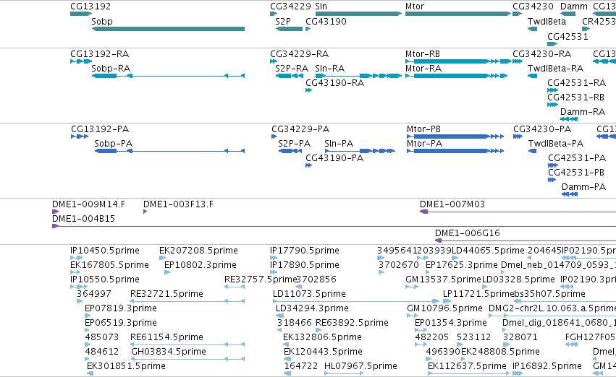This screenshot has height=377, width=616.
Task: Click the GH03834.5prime EST feature
Action: (x=187, y=359)
